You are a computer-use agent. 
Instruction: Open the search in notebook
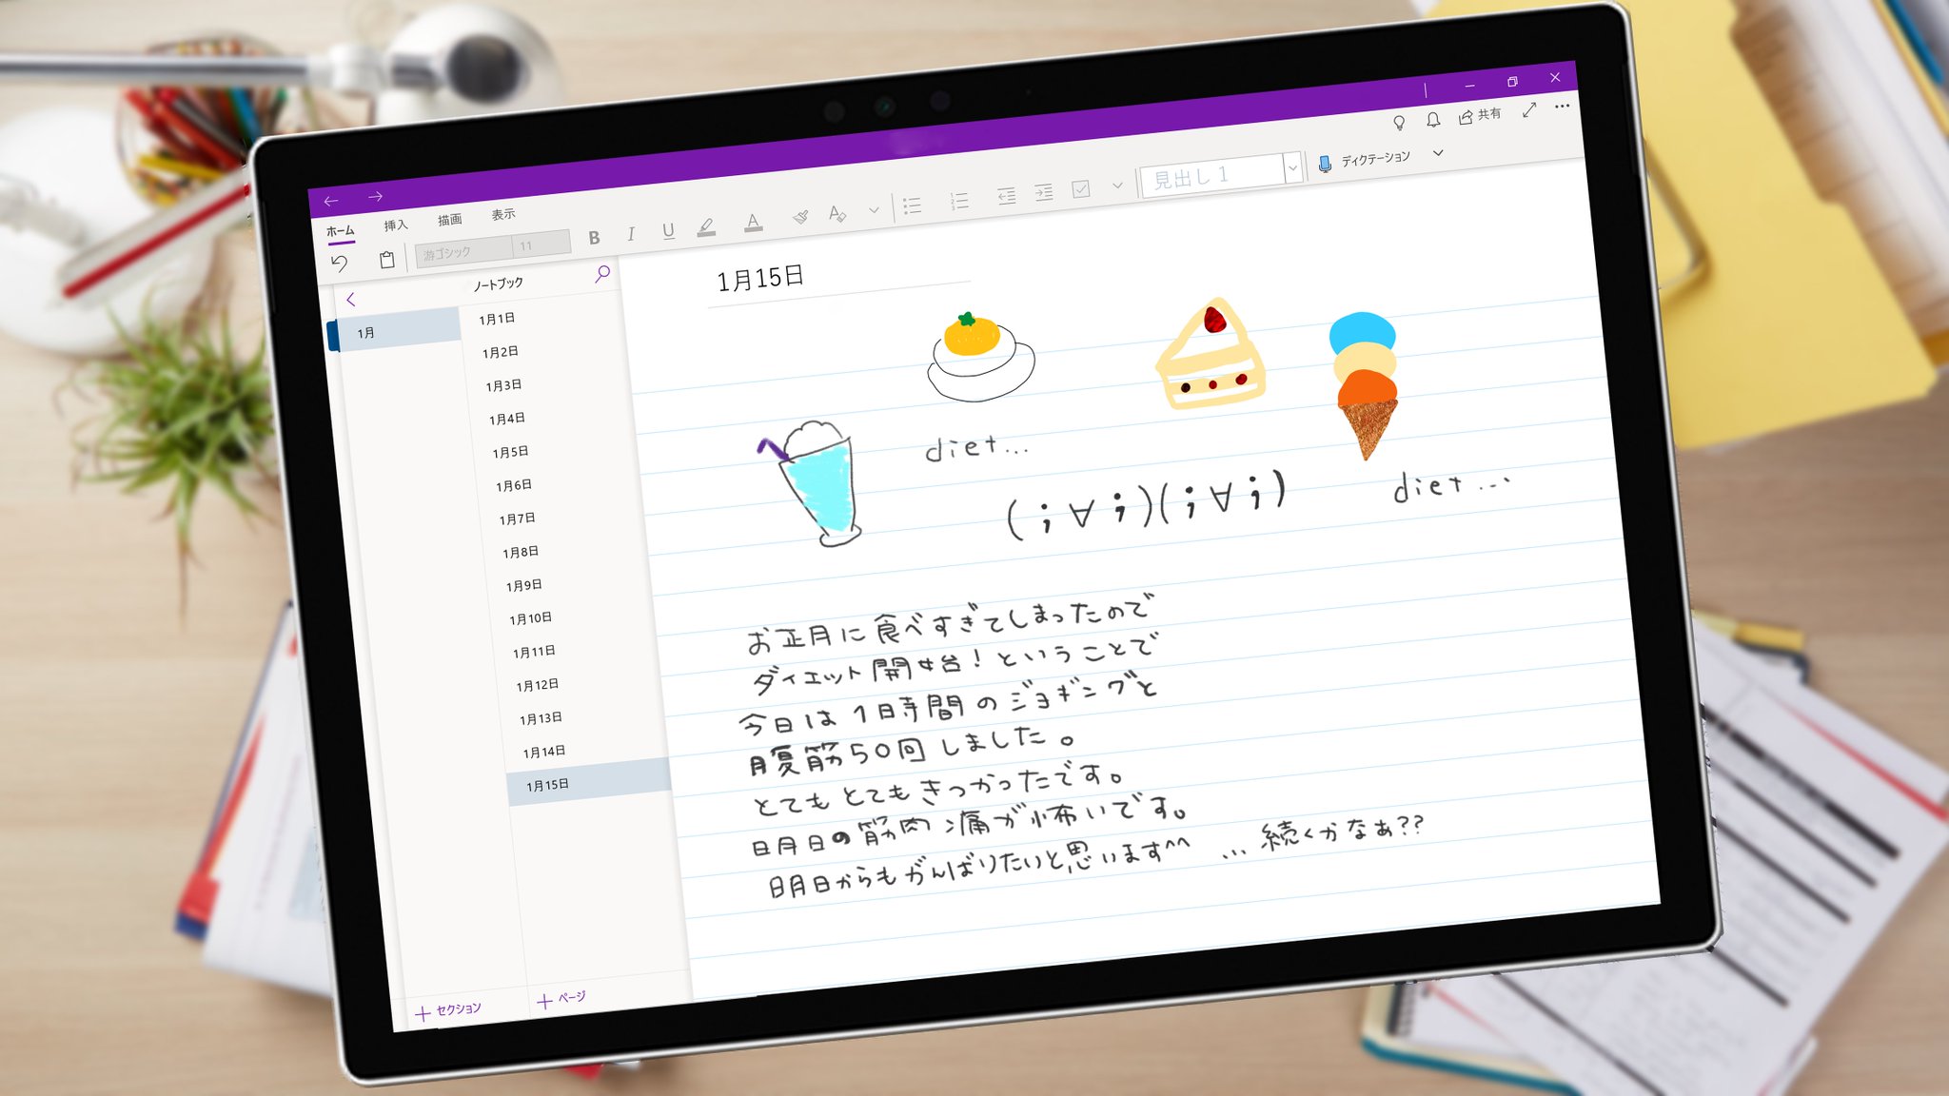(602, 273)
